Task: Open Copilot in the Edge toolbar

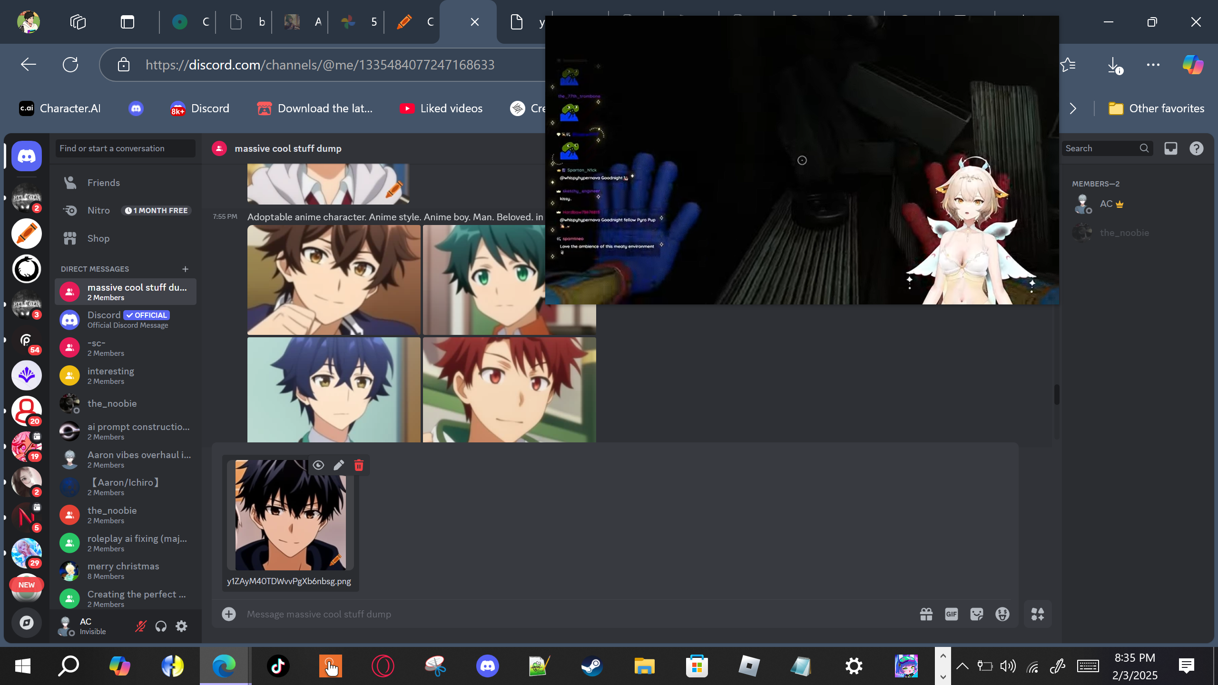Action: click(x=1192, y=65)
